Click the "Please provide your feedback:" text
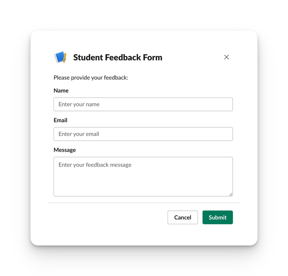This screenshot has height=276, width=288. coord(91,78)
